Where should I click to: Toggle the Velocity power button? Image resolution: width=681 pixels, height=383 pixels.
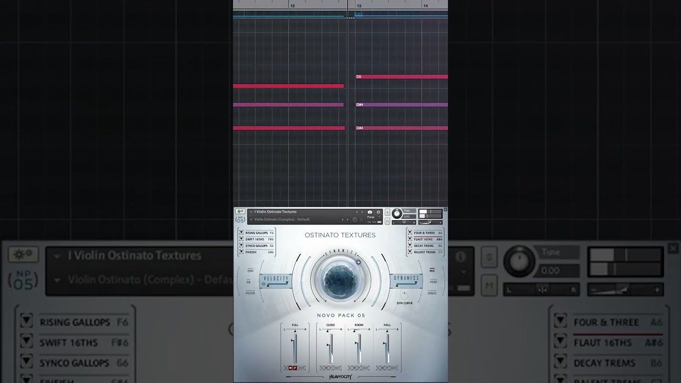(263, 284)
